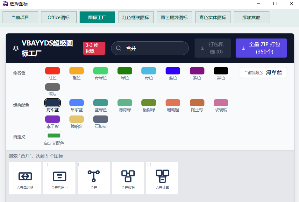
Task: Tick the checkbox on 合并 card
Action: [80, 165]
